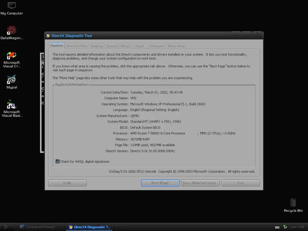Open the Recycle Bin icon
The image size is (308, 231).
pyautogui.click(x=293, y=205)
